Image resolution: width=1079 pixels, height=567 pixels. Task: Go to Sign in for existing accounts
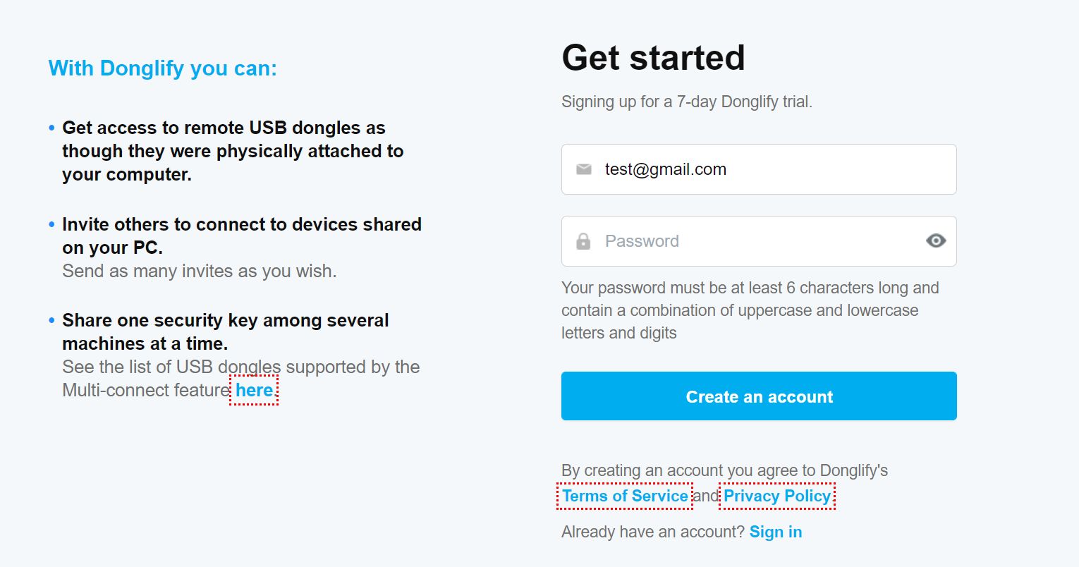[775, 532]
